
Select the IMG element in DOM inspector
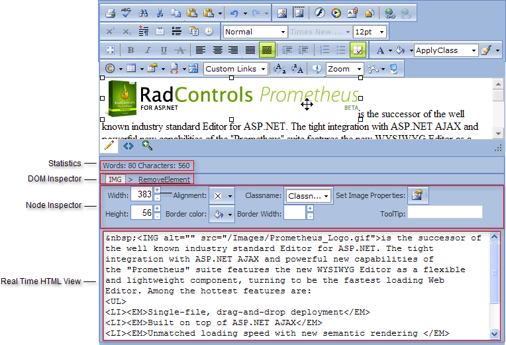click(x=115, y=179)
